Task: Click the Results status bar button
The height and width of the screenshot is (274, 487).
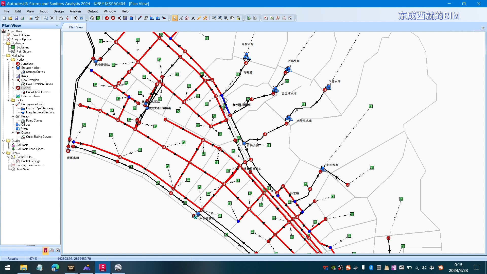Action: click(13, 259)
